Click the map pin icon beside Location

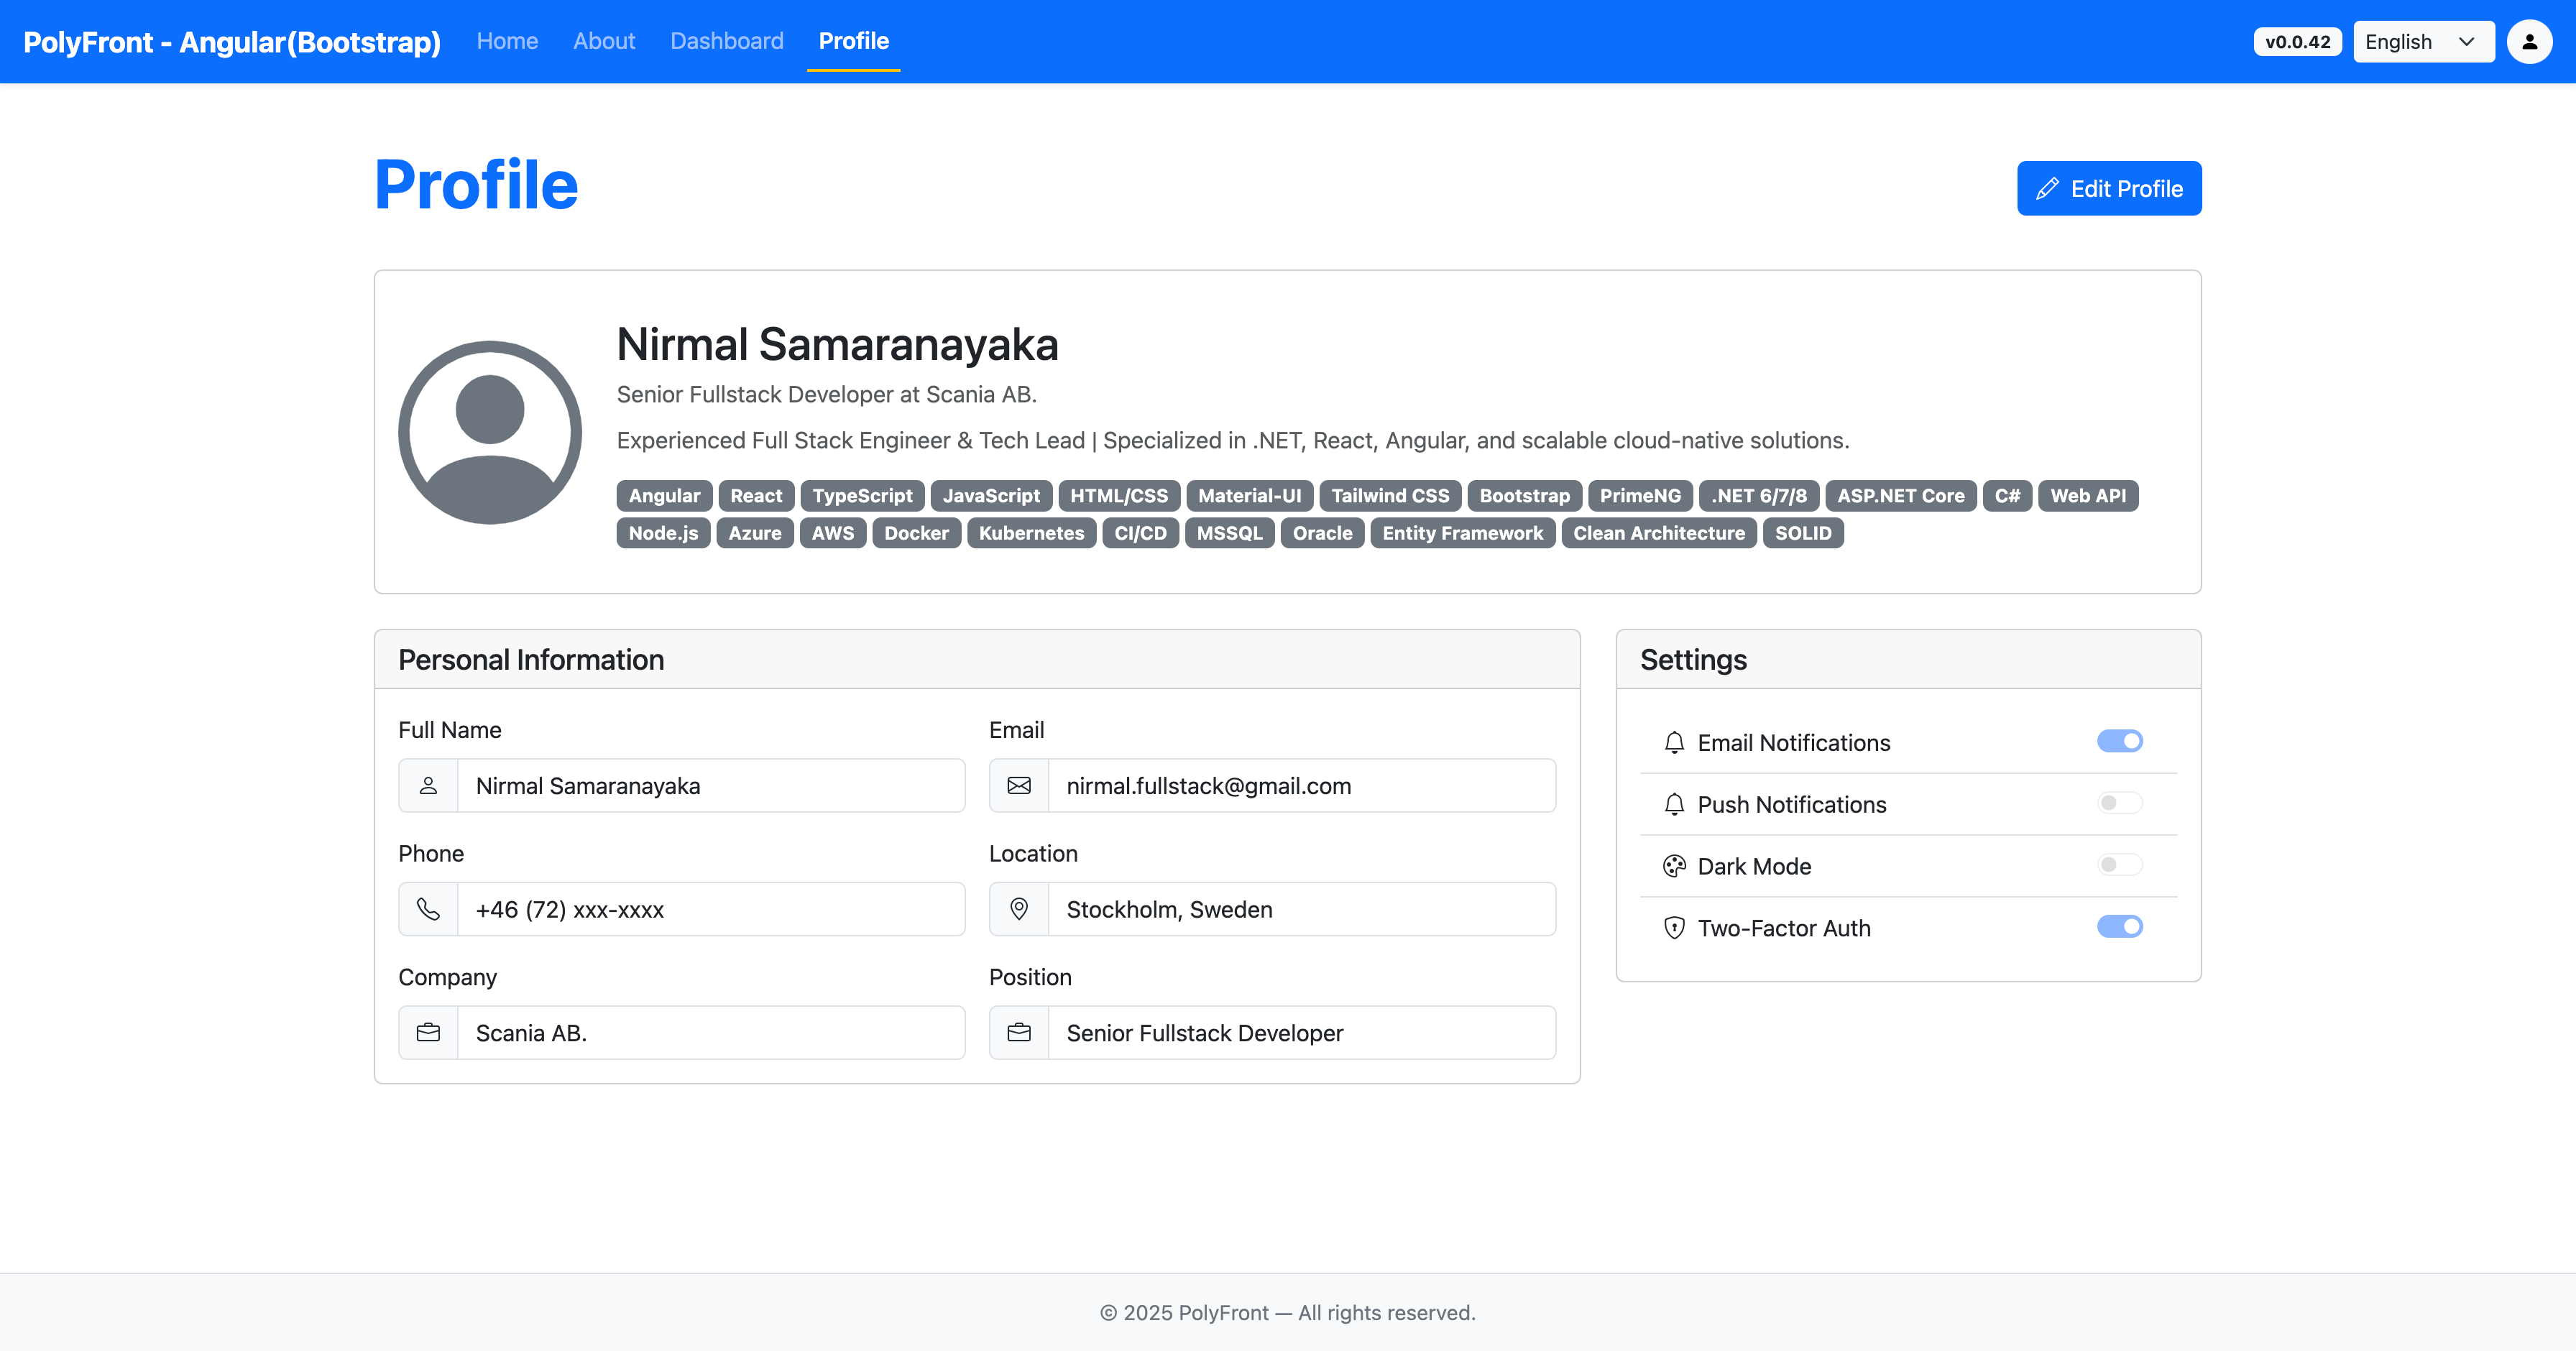point(1019,909)
